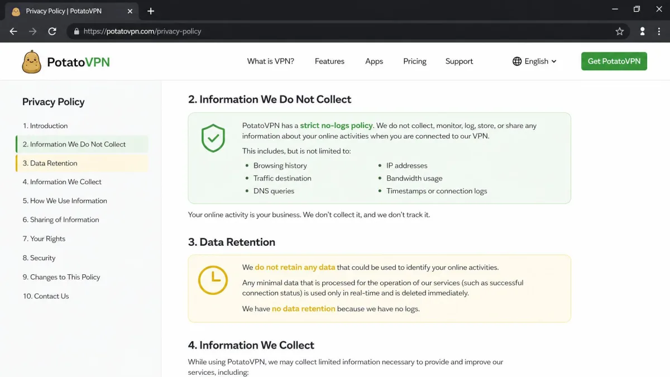Viewport: 670px width, 377px height.
Task: Go to 1. Introduction in sidebar
Action: pos(45,126)
